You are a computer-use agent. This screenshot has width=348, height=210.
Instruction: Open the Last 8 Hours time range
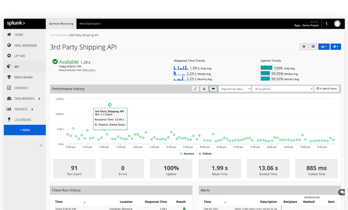[x=327, y=89]
